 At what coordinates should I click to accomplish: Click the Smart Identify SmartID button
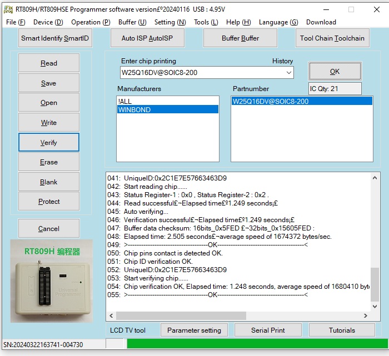coord(55,38)
